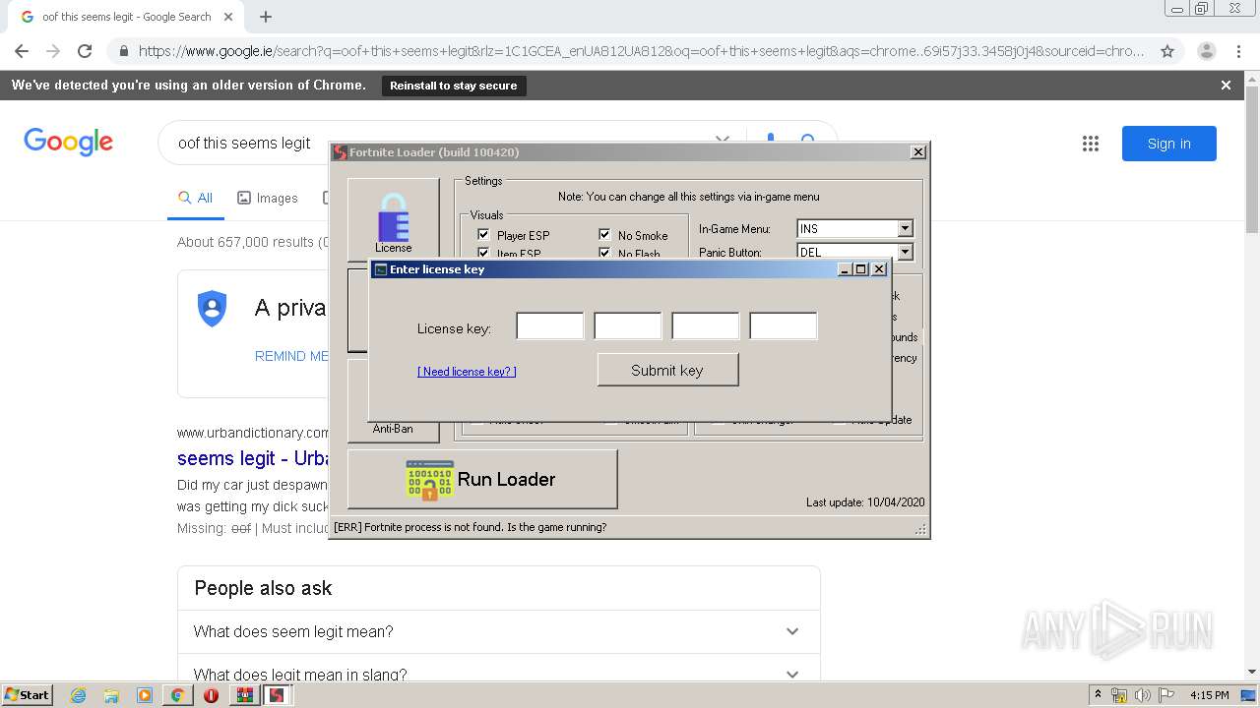Click second license key segment field

pyautogui.click(x=628, y=325)
